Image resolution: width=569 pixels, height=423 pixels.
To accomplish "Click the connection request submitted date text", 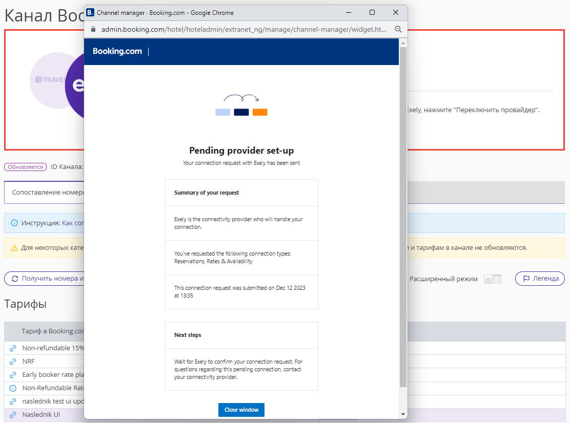I will pos(239,291).
